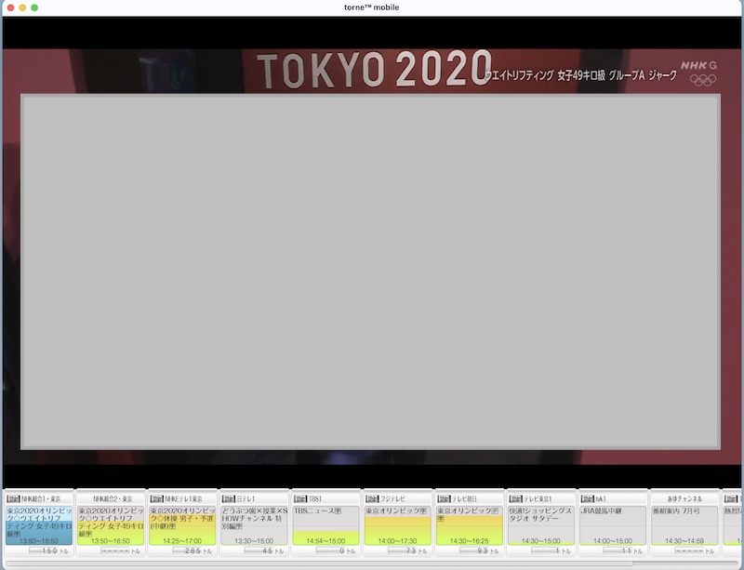Select the テレビ朝日 channel header
This screenshot has width=744, height=570.
coord(470,498)
